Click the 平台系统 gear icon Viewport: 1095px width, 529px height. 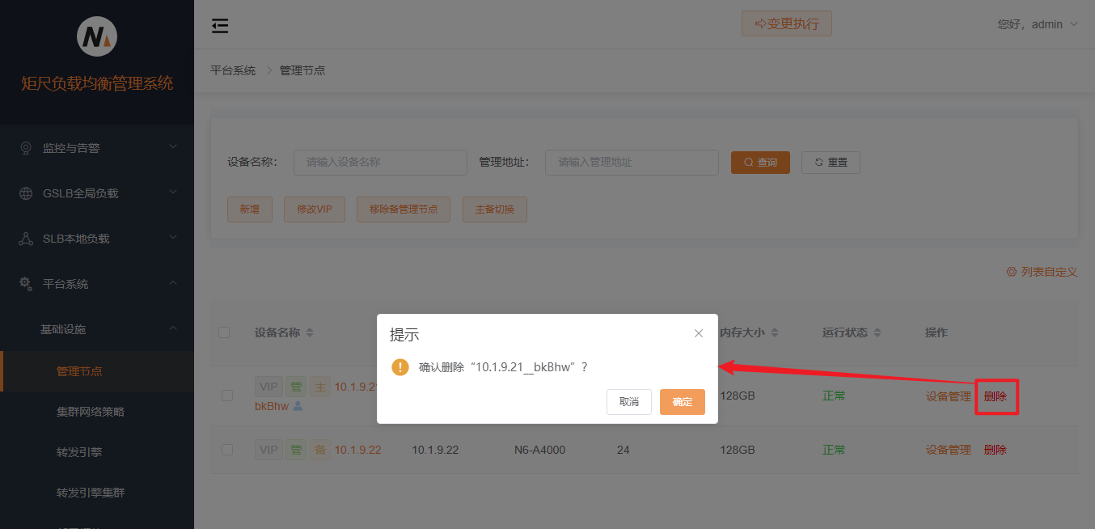click(x=24, y=283)
